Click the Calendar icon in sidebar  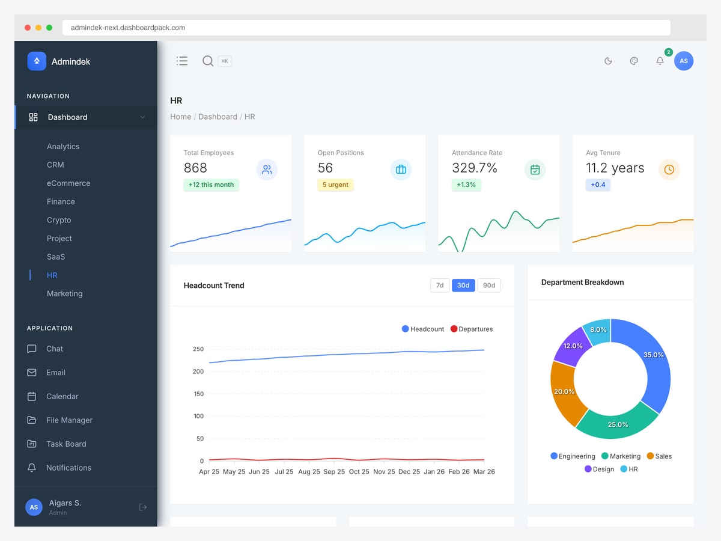coord(32,396)
